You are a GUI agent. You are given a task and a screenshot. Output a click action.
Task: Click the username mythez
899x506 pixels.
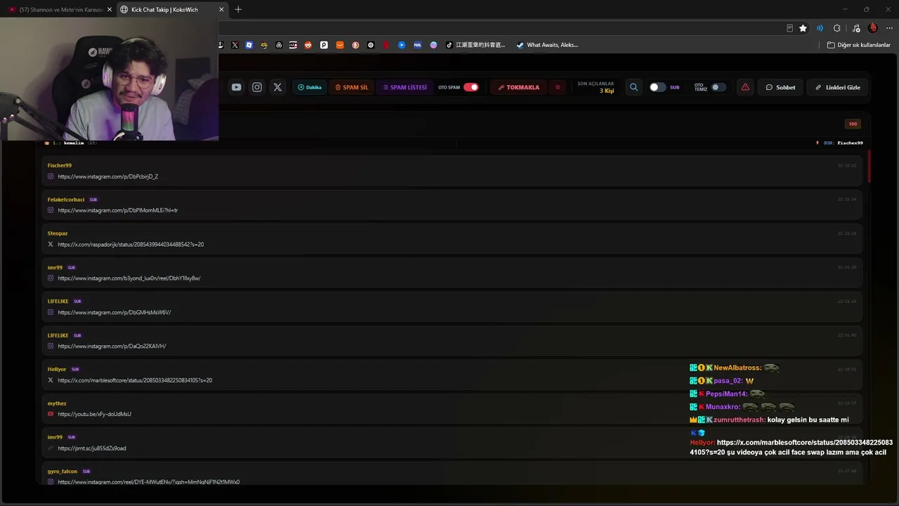[57, 403]
